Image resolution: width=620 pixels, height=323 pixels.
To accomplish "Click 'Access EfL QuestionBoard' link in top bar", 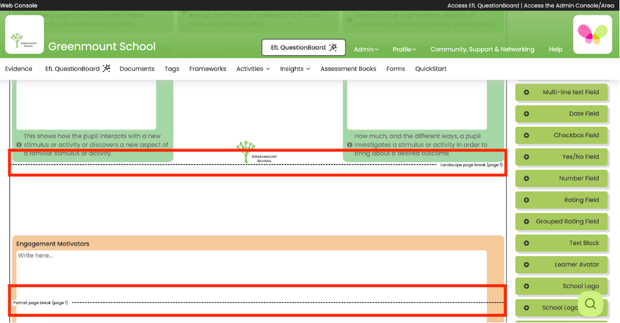I will coord(483,5).
